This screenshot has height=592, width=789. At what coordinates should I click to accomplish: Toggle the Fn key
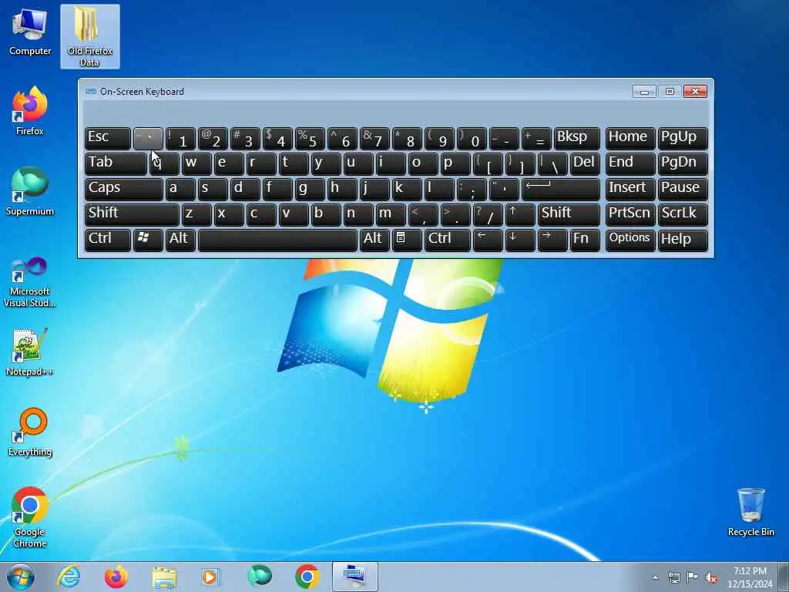tap(585, 240)
